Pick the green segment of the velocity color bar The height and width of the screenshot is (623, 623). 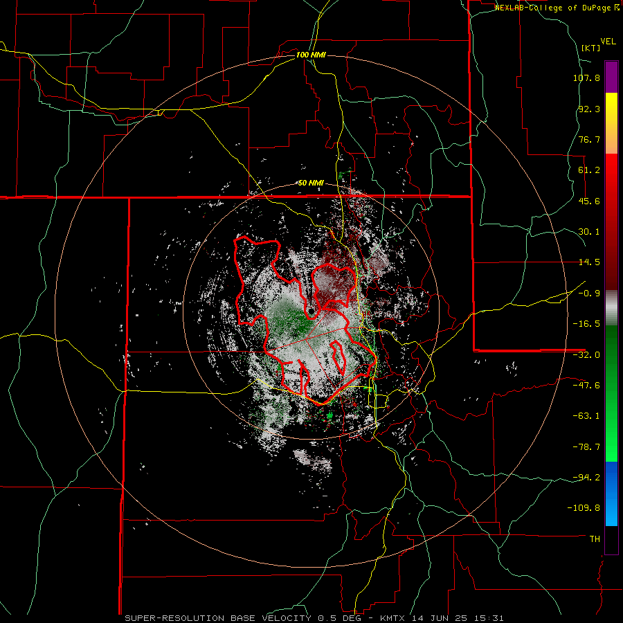tap(611, 393)
